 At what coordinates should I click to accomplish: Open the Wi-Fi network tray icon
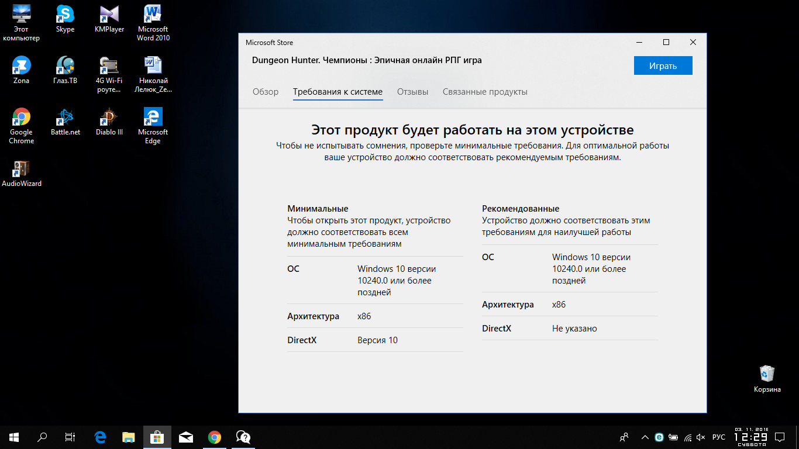click(688, 437)
